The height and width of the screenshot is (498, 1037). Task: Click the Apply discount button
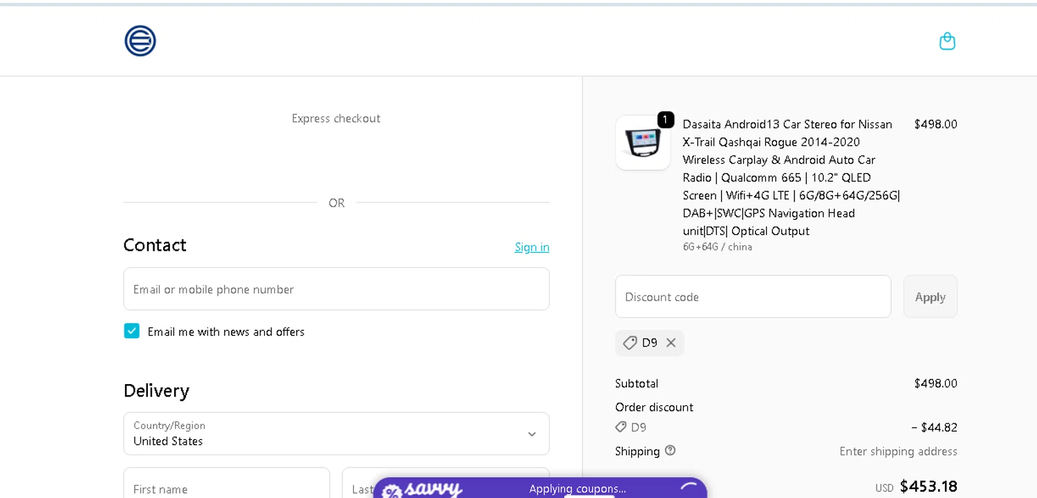tap(930, 296)
